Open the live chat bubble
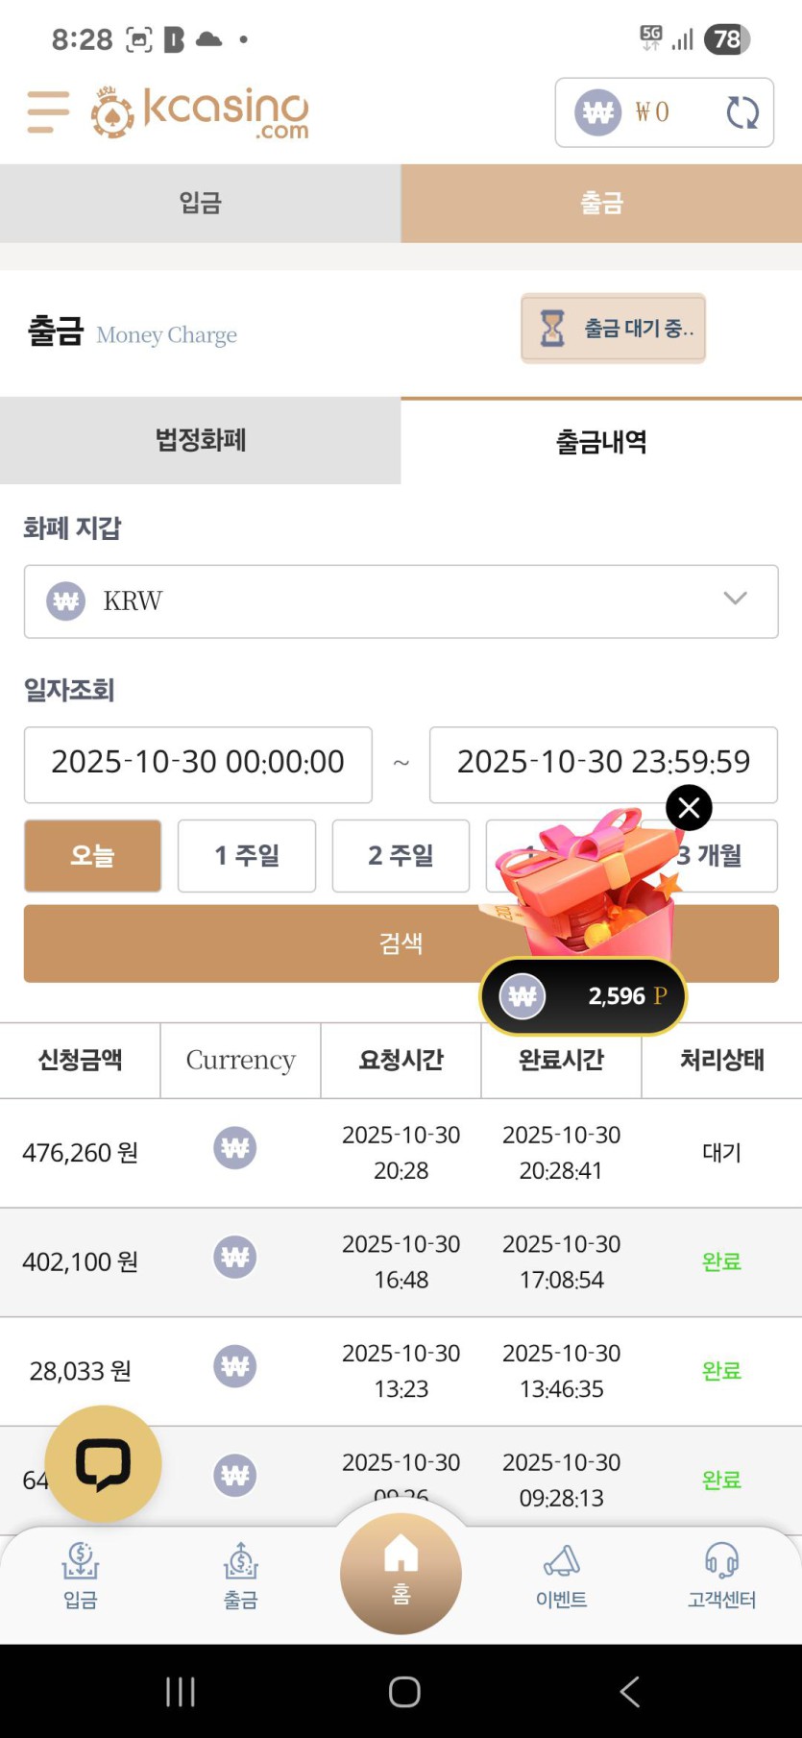 coord(103,1463)
